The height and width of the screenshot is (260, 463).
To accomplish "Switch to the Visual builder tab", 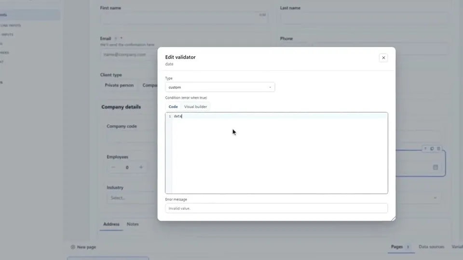I will coord(195,107).
